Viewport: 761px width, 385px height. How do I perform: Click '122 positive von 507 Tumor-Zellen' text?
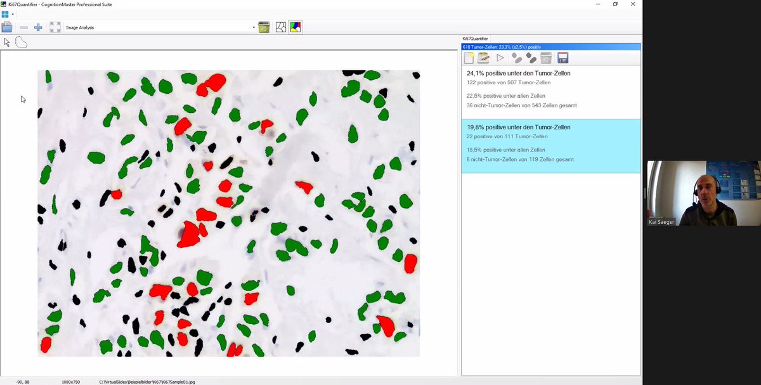pyautogui.click(x=509, y=82)
